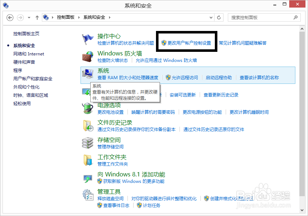308x216 pixels.
Task: Go to 轻松使用 category
Action: [x=22, y=103]
